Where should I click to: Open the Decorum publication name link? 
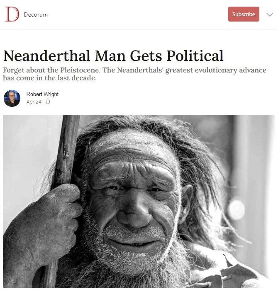36,14
